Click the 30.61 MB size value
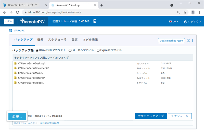Screen dimensions: 204x132 click(166, 78)
